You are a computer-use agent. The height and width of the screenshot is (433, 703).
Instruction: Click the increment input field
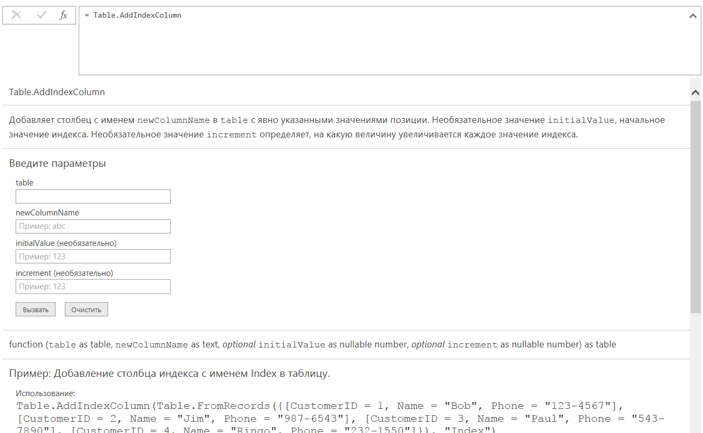[93, 286]
